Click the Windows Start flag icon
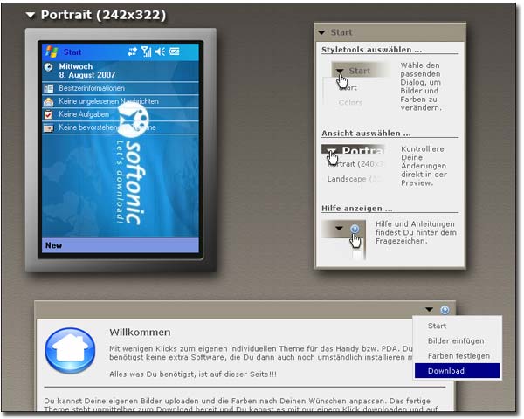 pyautogui.click(x=52, y=52)
